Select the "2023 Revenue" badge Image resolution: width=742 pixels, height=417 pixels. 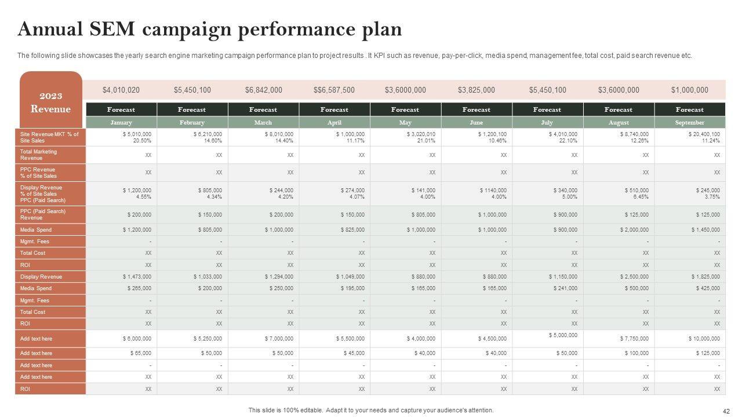point(51,103)
